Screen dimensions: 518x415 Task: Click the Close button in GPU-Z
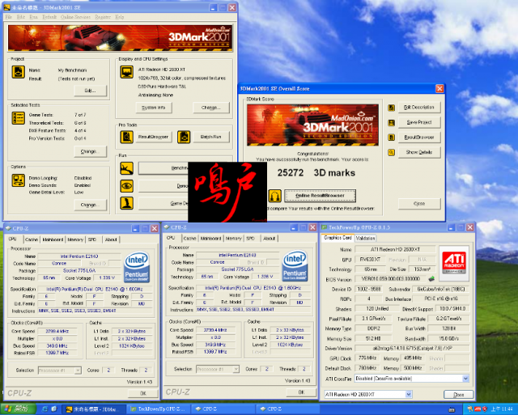[459, 395]
